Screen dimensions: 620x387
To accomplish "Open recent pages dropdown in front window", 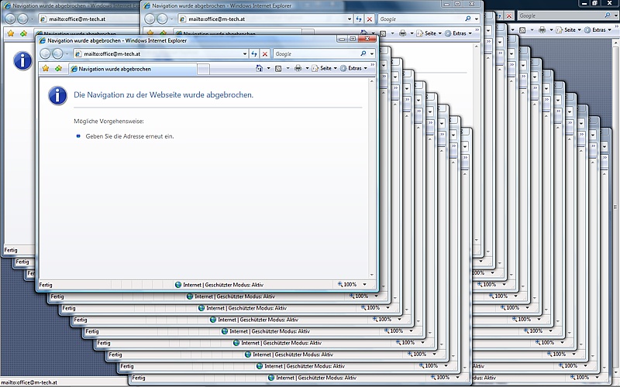I will (67, 53).
